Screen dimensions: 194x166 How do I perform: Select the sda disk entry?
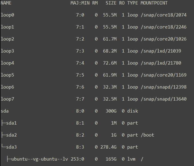click(5, 111)
